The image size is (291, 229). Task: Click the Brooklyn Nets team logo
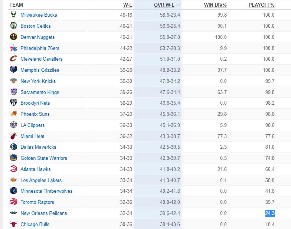[13, 103]
